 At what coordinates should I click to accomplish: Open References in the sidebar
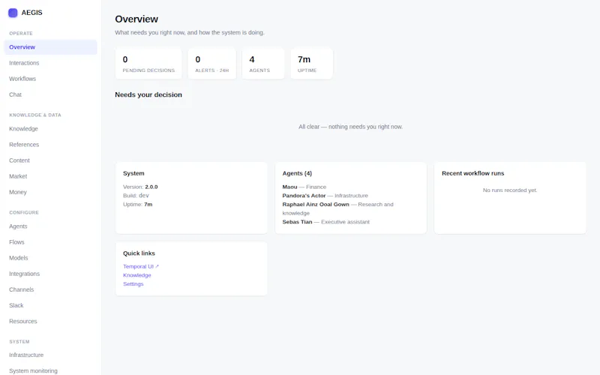tap(50, 145)
